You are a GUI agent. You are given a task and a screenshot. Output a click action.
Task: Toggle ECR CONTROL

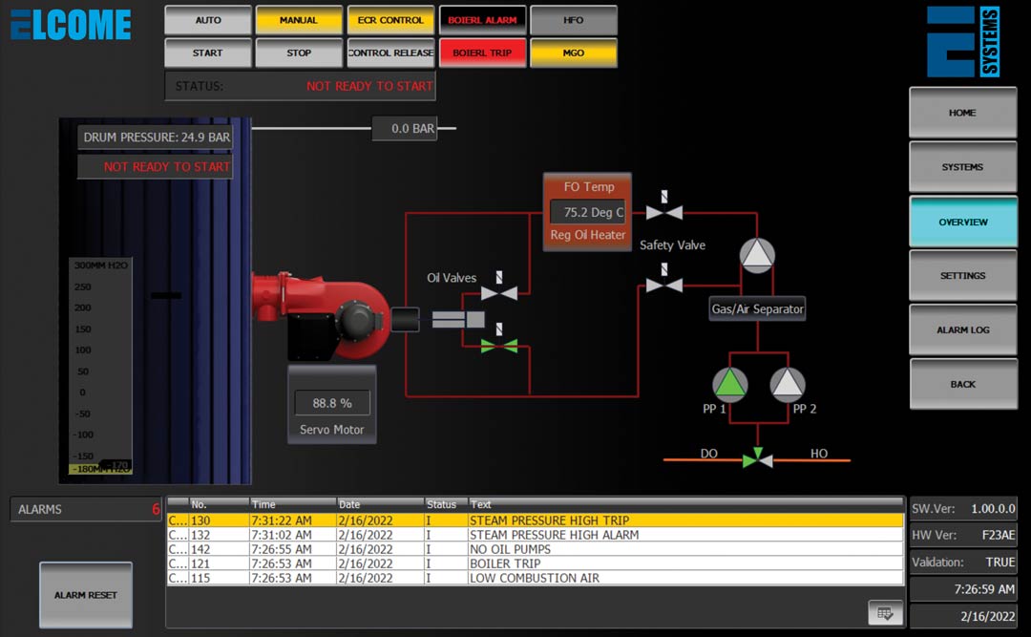point(390,20)
